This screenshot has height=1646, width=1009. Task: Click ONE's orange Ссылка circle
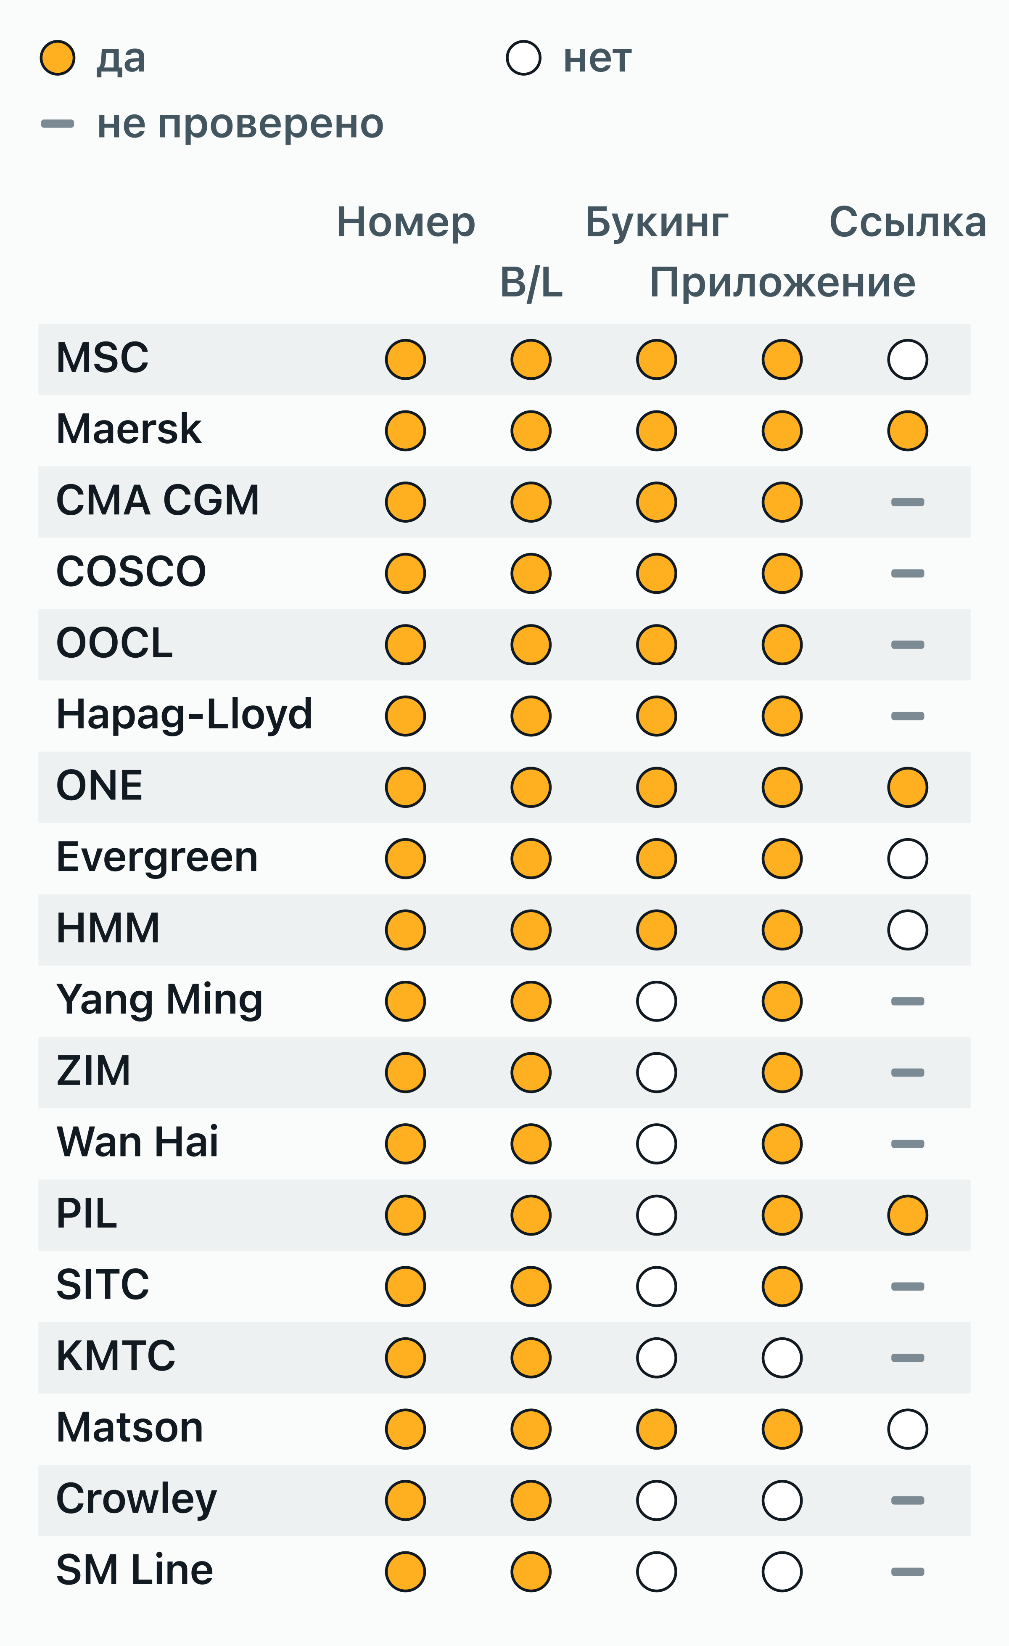click(x=908, y=788)
